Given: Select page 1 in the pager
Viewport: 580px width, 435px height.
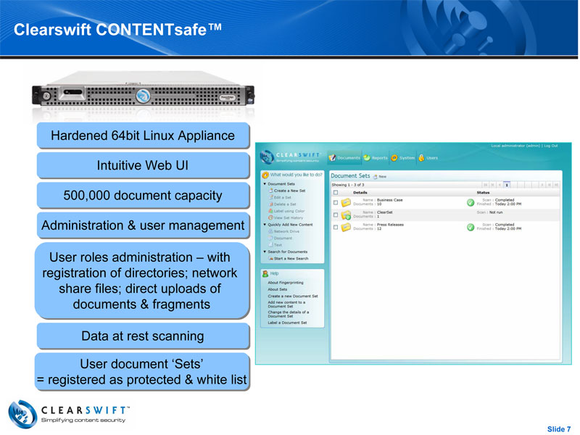Looking at the screenshot, I should [507, 185].
